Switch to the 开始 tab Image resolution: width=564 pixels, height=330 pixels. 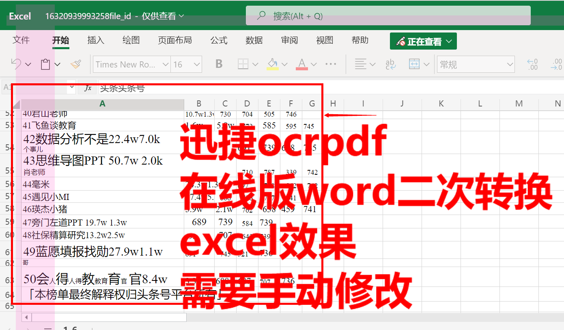60,40
